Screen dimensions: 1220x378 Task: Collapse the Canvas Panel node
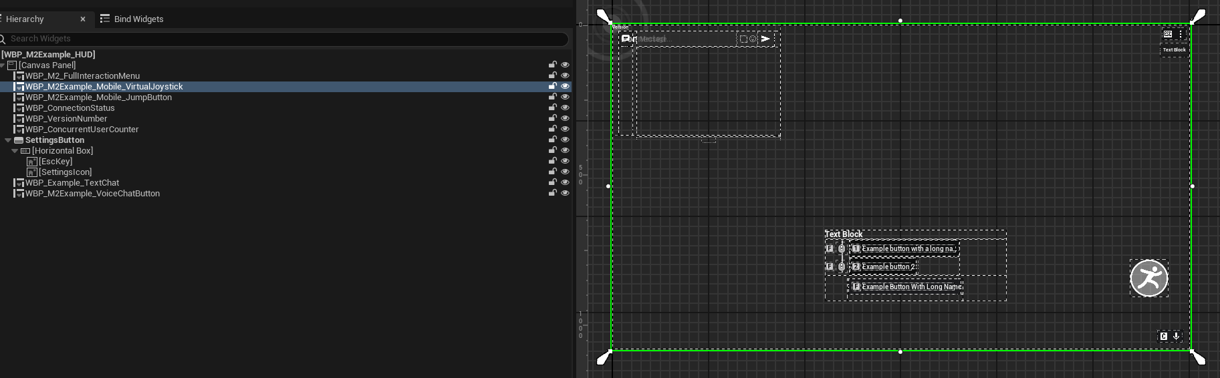3,65
